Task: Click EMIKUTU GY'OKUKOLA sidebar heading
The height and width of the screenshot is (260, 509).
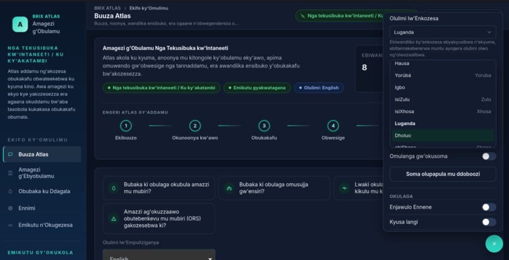Action: [40, 252]
